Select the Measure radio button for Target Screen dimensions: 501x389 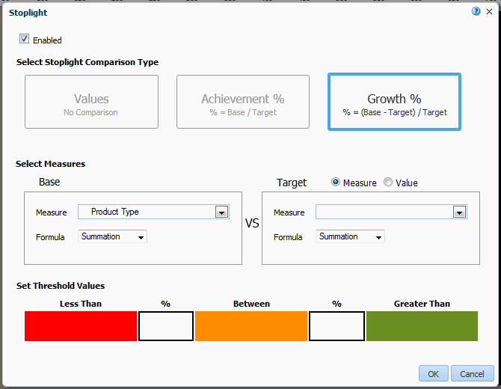pyautogui.click(x=336, y=183)
